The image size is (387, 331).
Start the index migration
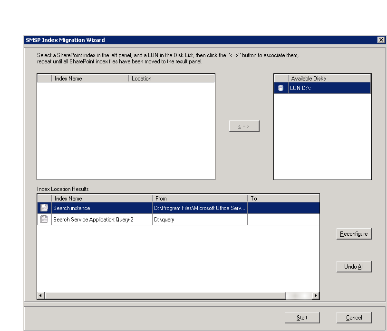click(302, 318)
